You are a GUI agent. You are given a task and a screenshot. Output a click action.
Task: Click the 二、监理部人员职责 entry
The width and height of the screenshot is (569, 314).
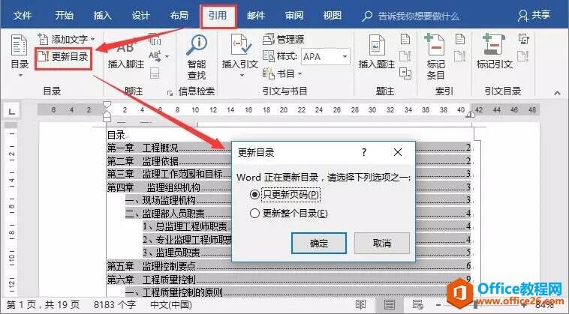click(x=297, y=214)
